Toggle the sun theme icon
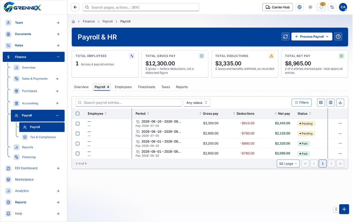355x222 pixels. pos(310,7)
